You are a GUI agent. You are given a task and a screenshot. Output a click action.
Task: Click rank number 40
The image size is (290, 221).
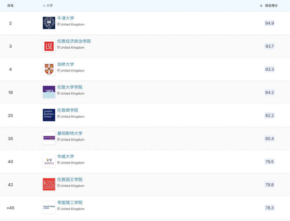(10, 162)
